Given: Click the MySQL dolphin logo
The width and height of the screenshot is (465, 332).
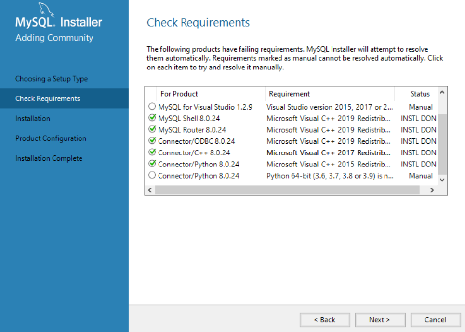Looking at the screenshot, I should tap(46, 9).
